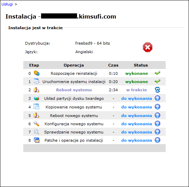Click the Status column header
Image resolution: width=189 pixels, height=187 pixels.
pyautogui.click(x=141, y=65)
